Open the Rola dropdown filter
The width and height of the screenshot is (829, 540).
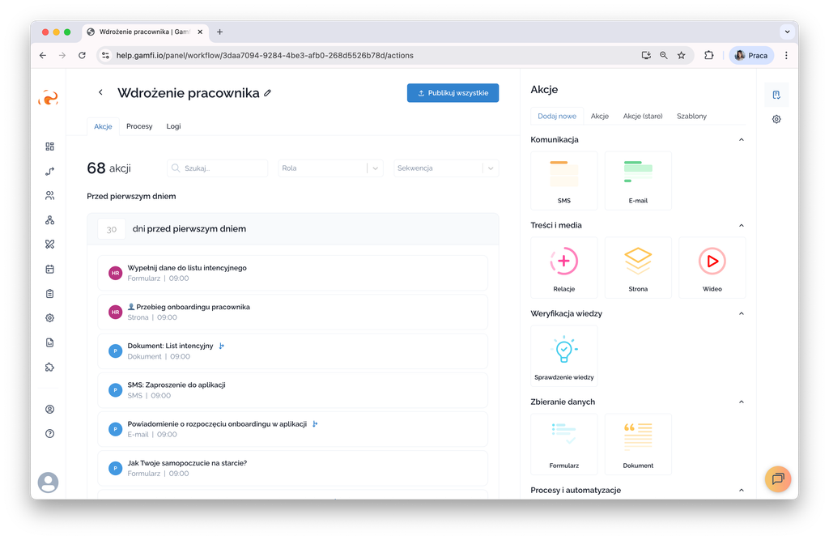click(x=330, y=168)
